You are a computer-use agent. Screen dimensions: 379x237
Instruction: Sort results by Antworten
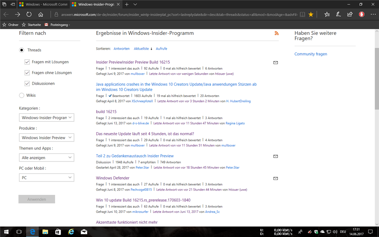tap(121, 49)
